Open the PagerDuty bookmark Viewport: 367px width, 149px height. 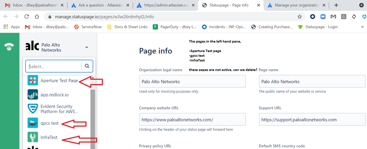[x=175, y=27]
